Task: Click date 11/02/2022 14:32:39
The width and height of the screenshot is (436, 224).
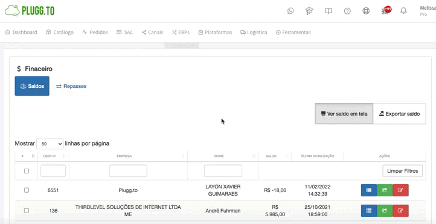Action: (318, 190)
